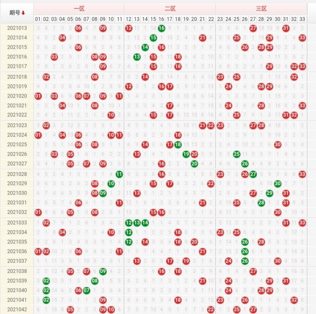This screenshot has height=314, width=316.
Task: Select issue row label 2021013
Action: pos(17,28)
